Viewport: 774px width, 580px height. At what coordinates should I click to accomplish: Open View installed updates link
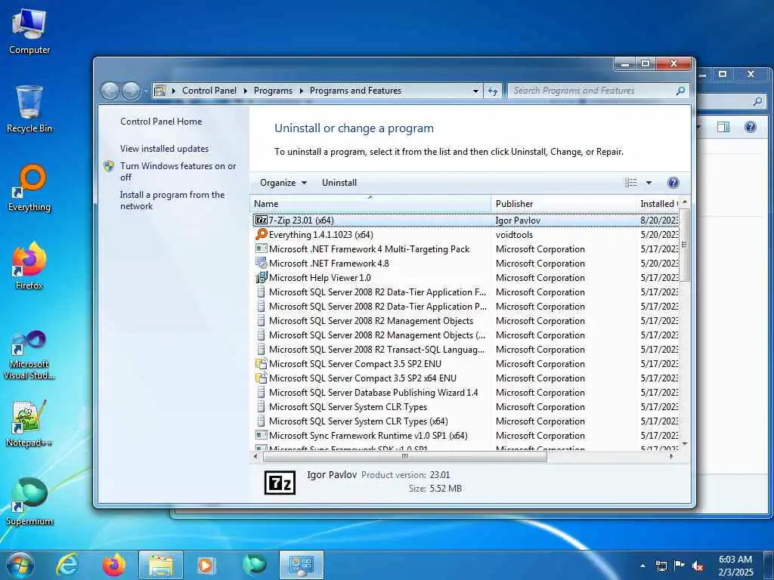tap(164, 149)
